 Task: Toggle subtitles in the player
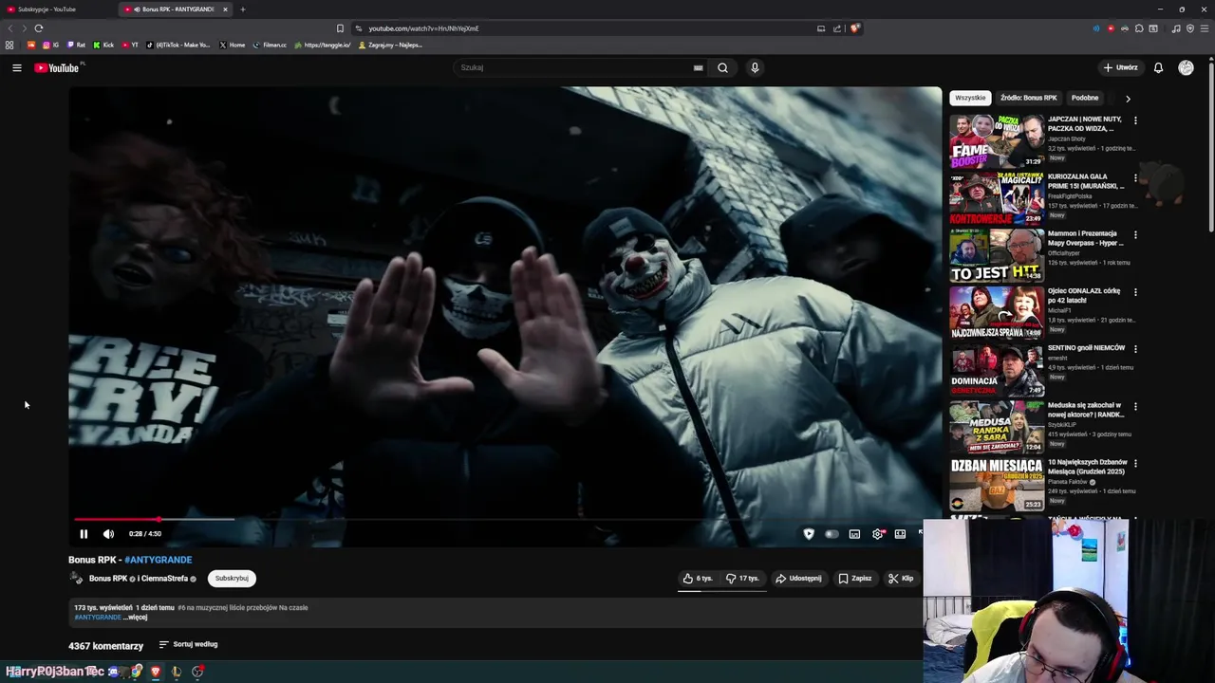point(854,534)
